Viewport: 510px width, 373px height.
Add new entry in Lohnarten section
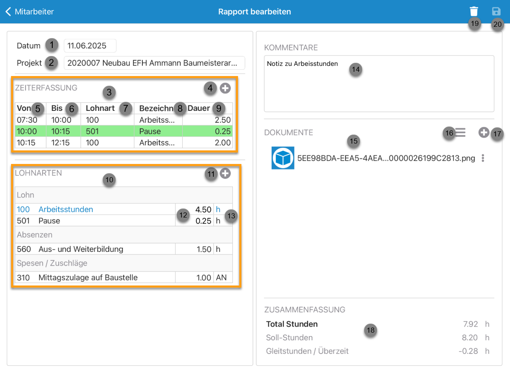click(225, 173)
